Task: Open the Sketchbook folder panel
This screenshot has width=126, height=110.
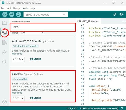Action: pos(5,23)
